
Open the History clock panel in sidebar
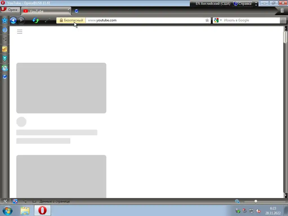click(x=5, y=68)
